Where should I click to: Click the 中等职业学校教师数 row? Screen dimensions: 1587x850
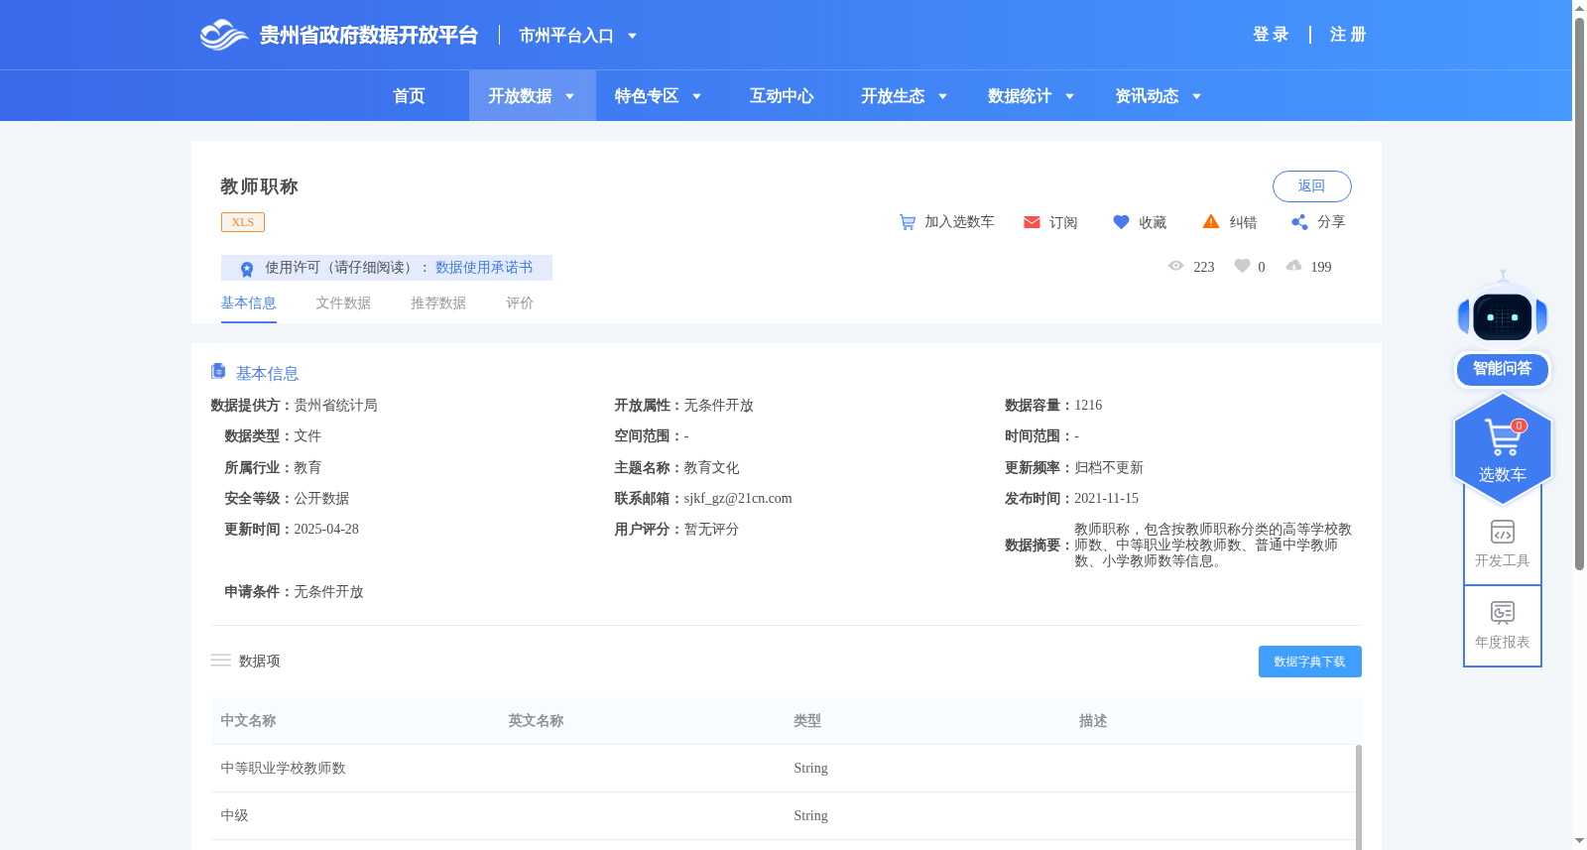point(784,769)
